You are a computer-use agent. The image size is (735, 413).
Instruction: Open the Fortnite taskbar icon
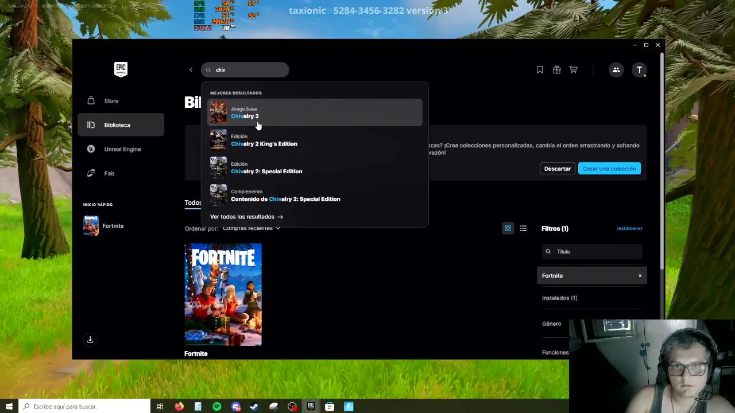click(x=349, y=406)
